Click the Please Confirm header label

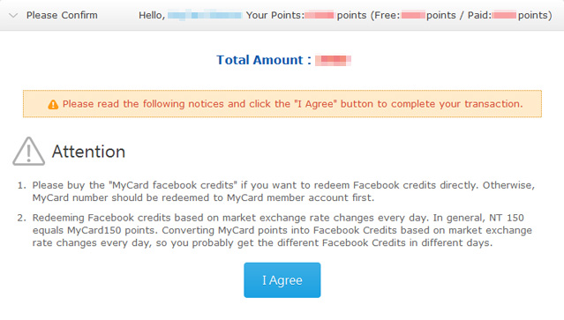click(x=62, y=16)
